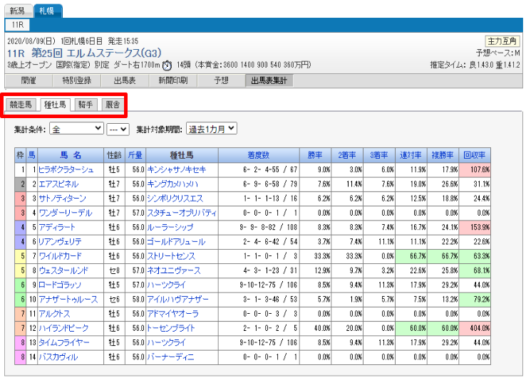Switch to the 予想 tab

(x=222, y=80)
